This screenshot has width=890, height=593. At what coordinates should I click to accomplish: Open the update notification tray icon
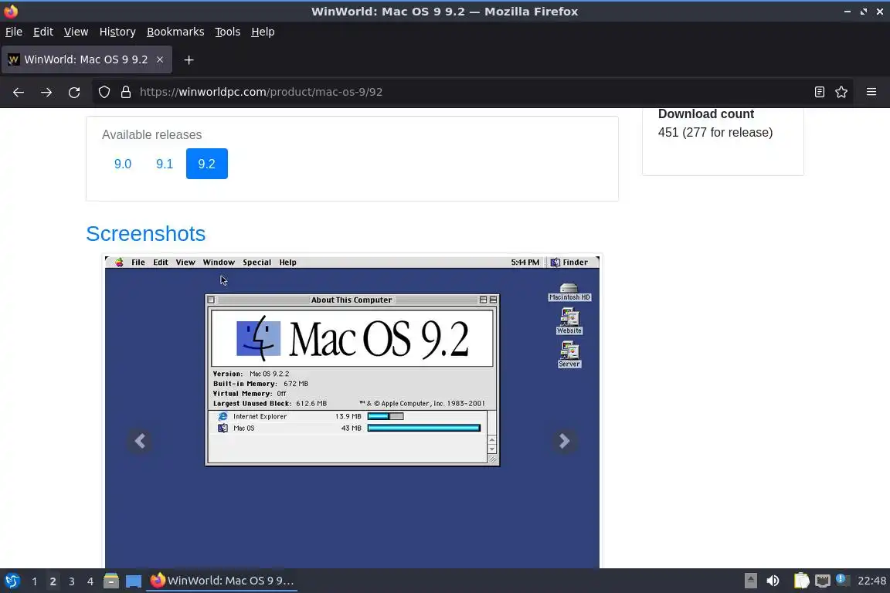click(x=843, y=579)
